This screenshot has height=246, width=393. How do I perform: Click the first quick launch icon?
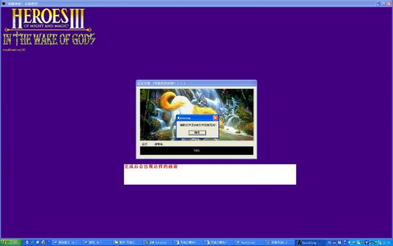click(x=26, y=243)
